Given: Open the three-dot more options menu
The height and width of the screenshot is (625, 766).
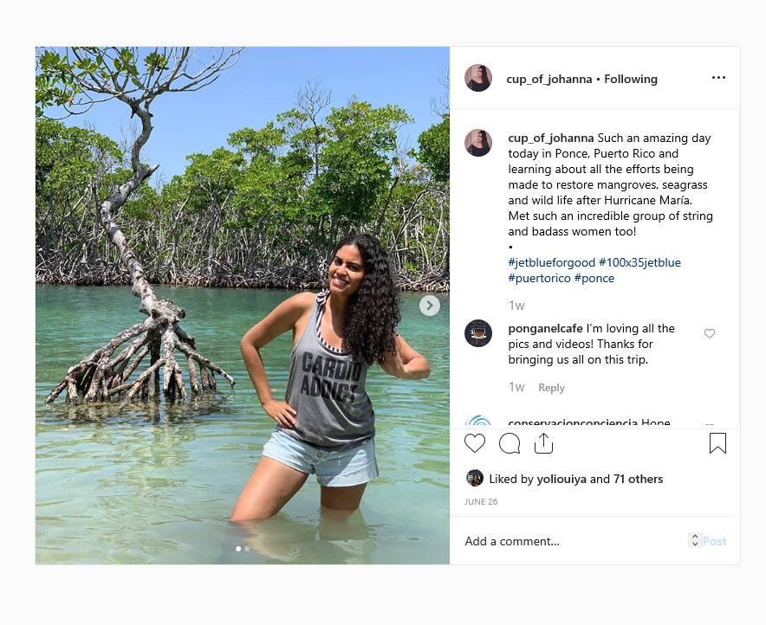Looking at the screenshot, I should [x=718, y=78].
